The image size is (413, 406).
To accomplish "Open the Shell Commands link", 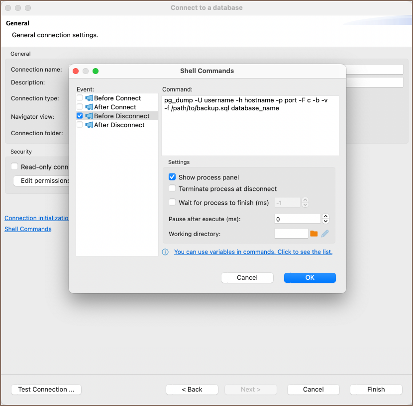I will click(28, 229).
